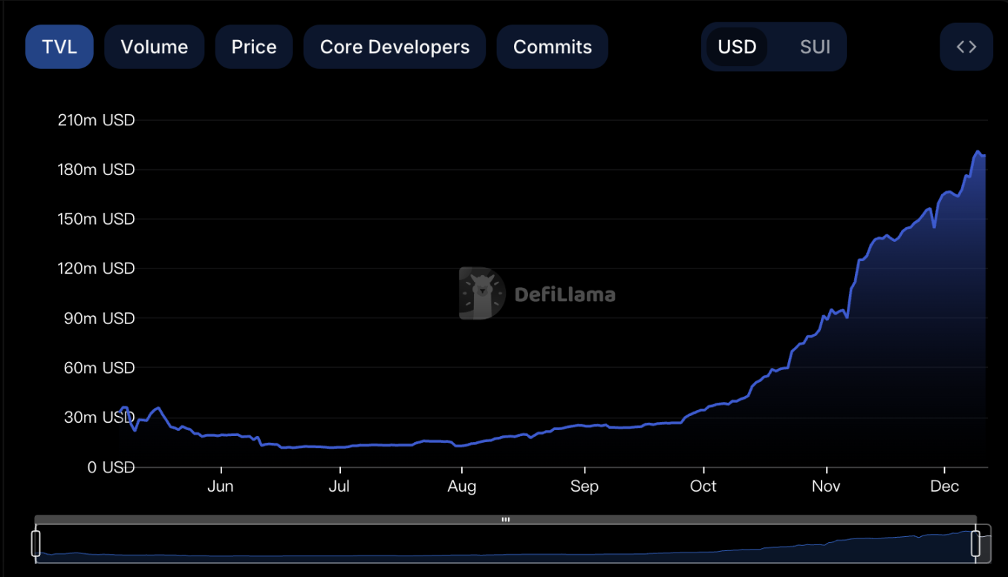The image size is (1008, 577).
Task: Click the Dec label on the time axis
Action: pyautogui.click(x=945, y=487)
